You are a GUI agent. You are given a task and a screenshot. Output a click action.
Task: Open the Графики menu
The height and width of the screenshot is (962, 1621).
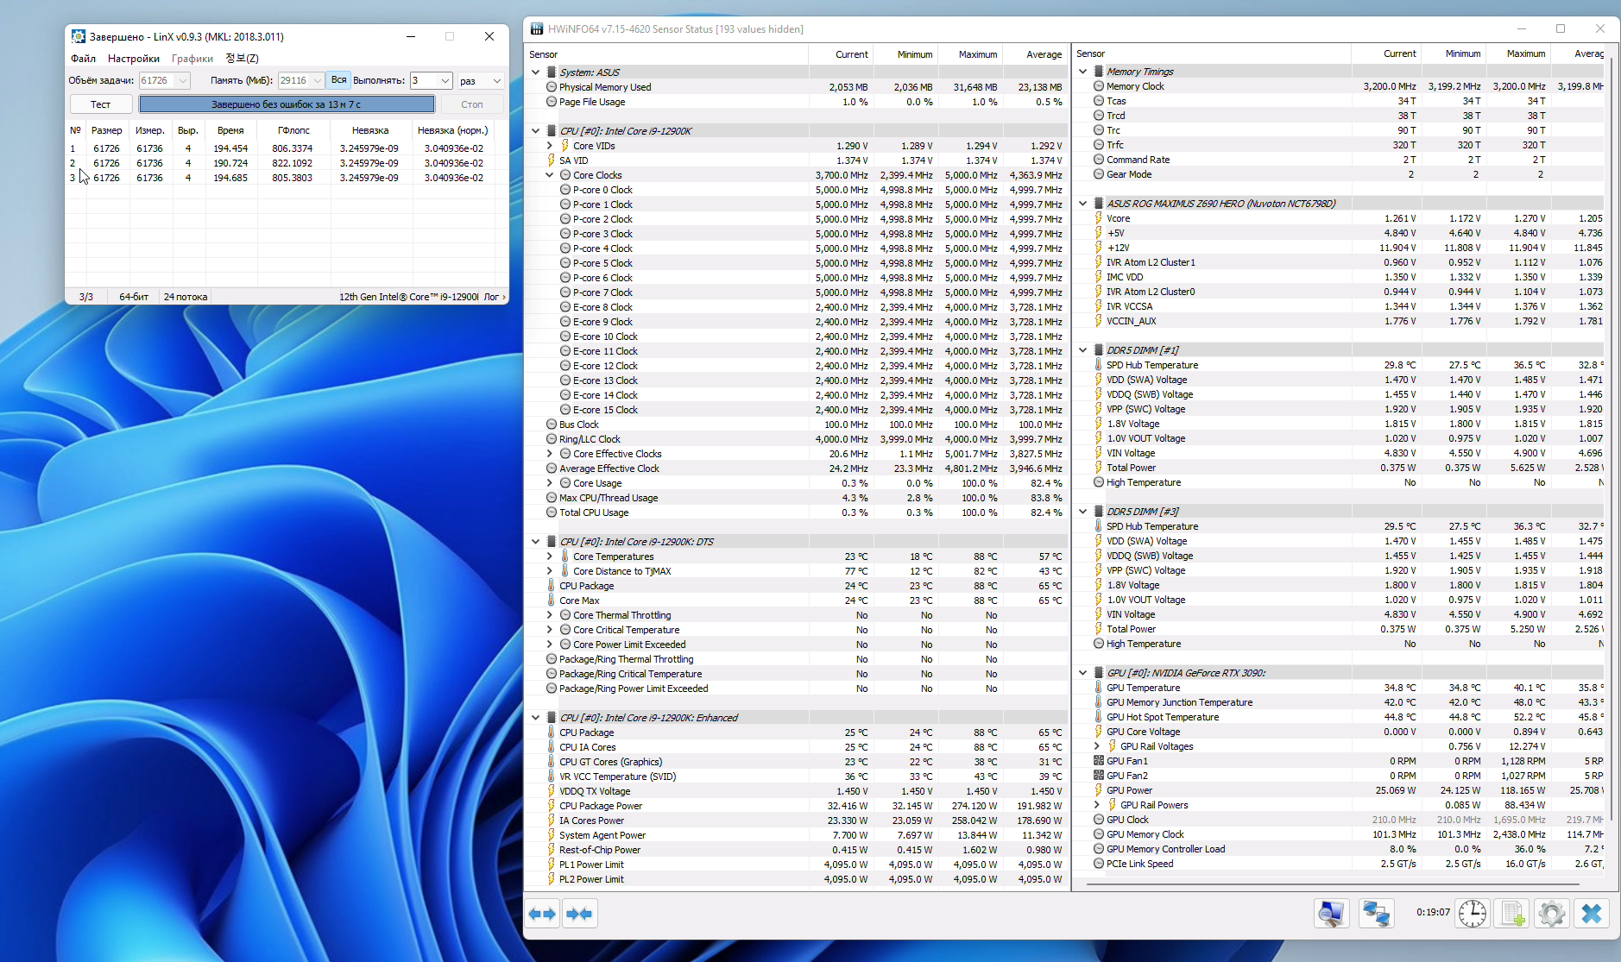click(192, 59)
